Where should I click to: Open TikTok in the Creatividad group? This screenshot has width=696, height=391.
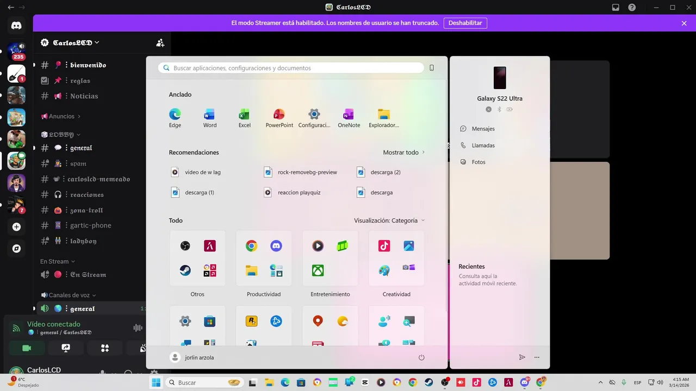click(x=384, y=246)
